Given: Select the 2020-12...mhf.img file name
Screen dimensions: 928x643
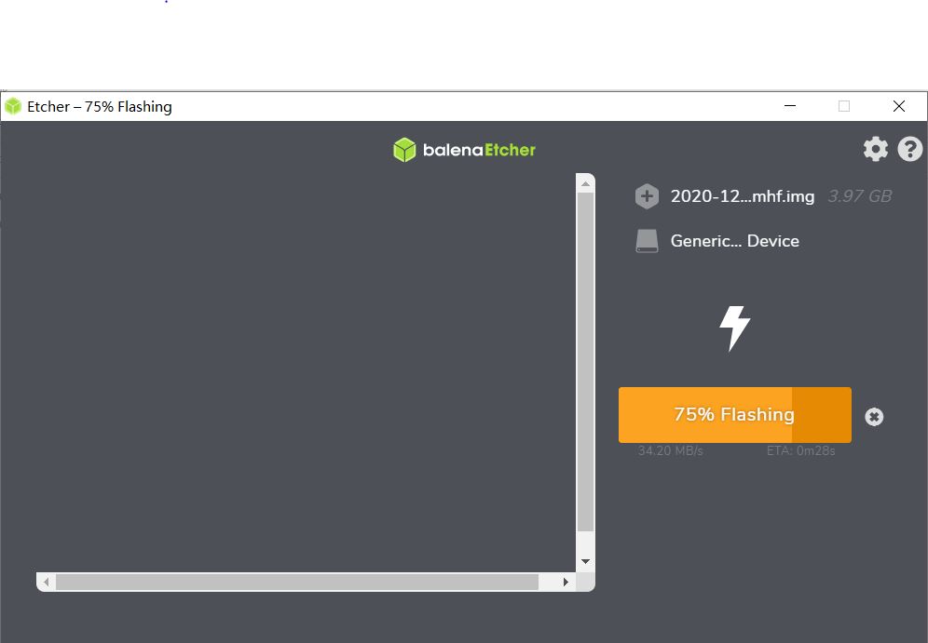Looking at the screenshot, I should point(743,196).
